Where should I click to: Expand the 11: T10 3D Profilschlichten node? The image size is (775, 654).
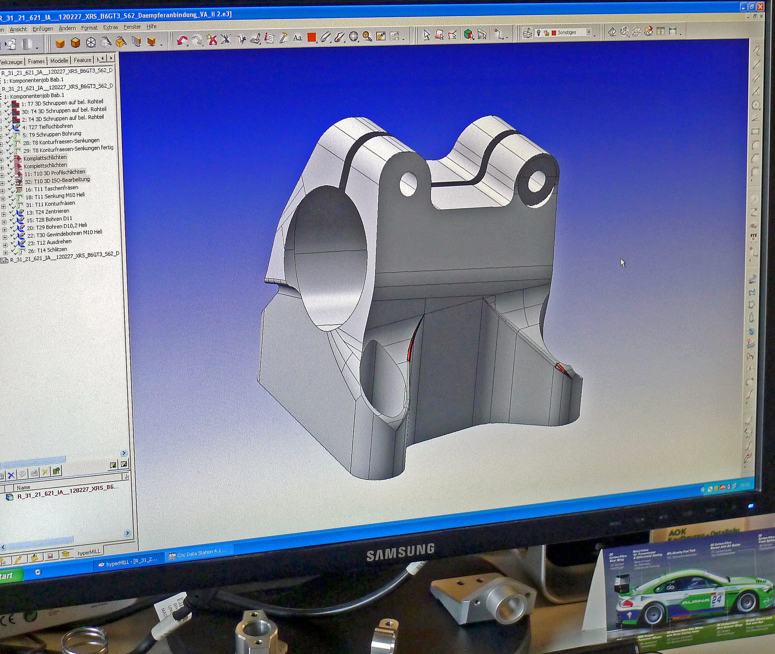(x=2, y=175)
